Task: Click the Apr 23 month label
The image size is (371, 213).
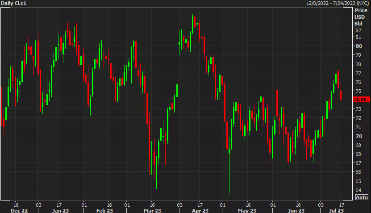Action: coord(200,211)
